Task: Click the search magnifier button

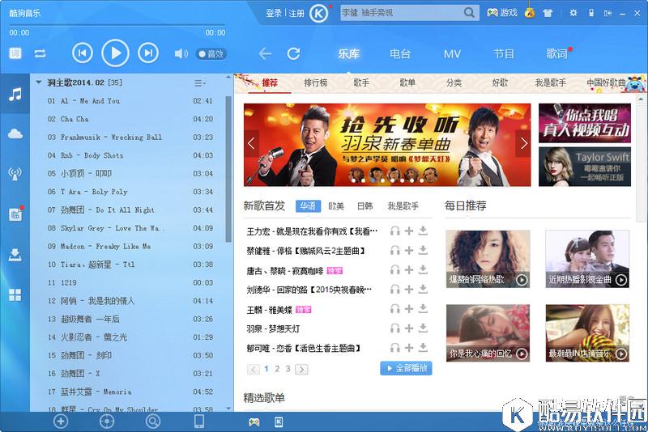Action: 469,13
